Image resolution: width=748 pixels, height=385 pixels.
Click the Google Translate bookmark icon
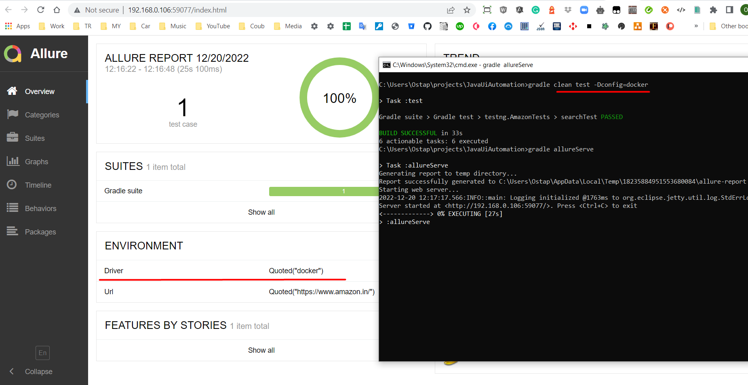pos(363,26)
